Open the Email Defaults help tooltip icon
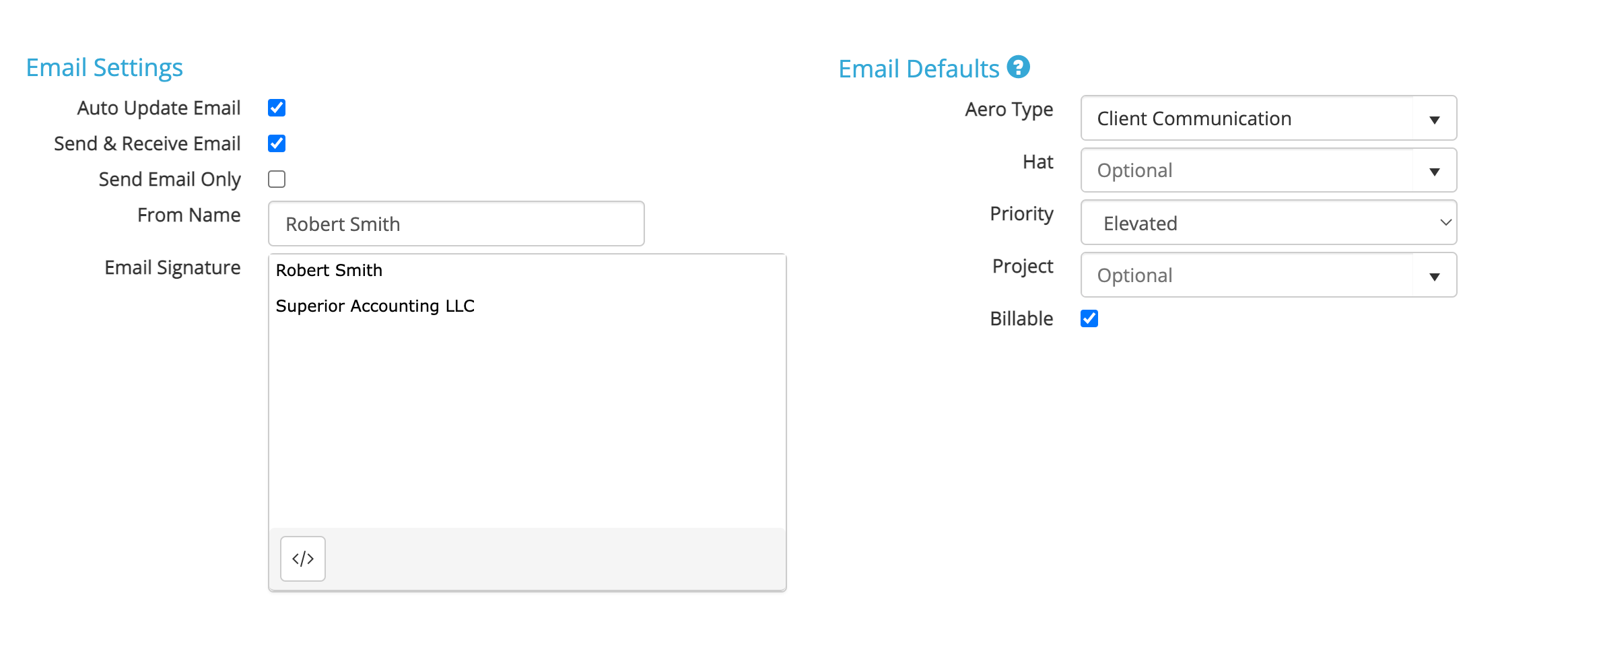Image resolution: width=1601 pixels, height=645 pixels. click(1019, 67)
